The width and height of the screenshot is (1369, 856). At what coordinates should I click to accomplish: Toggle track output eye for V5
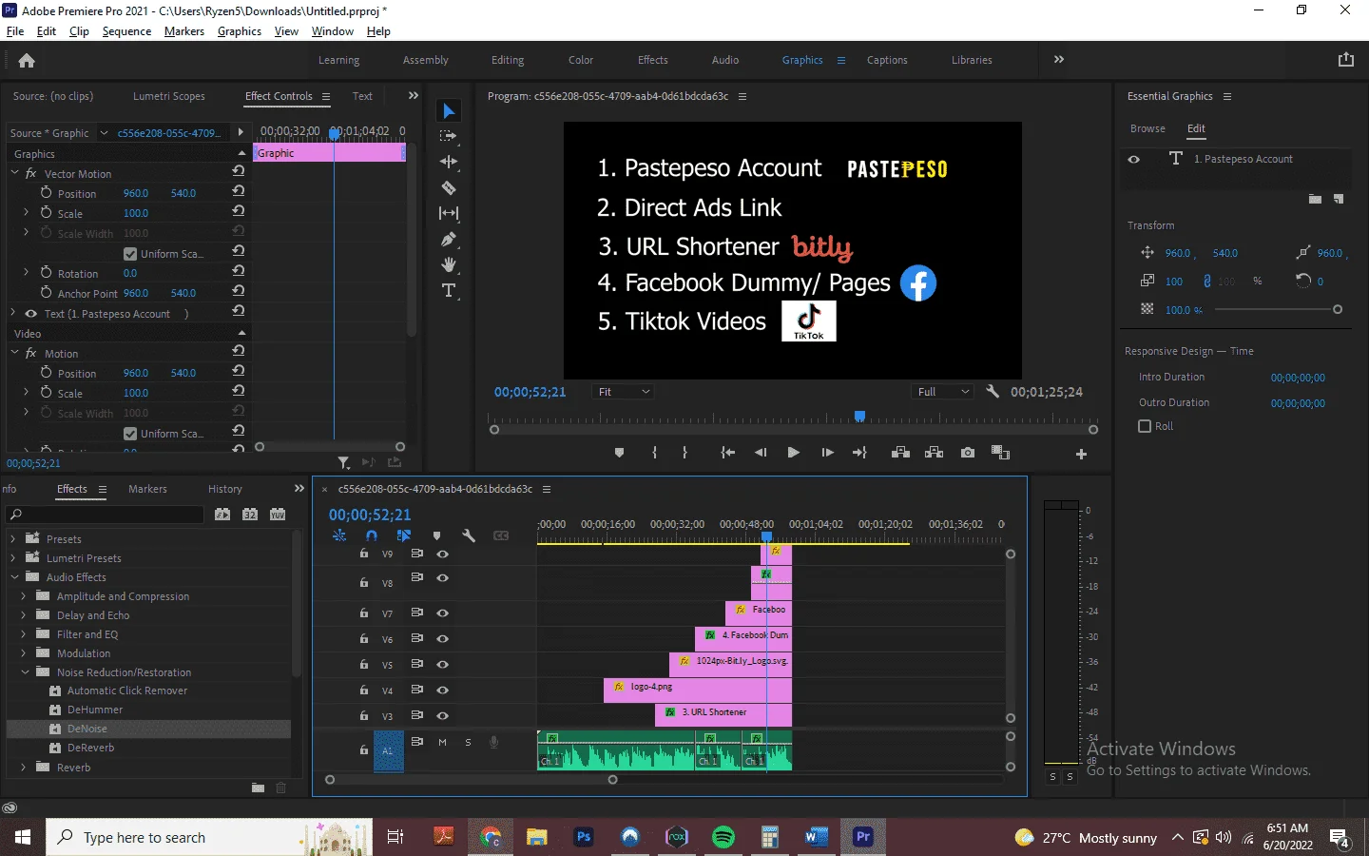[x=442, y=665]
